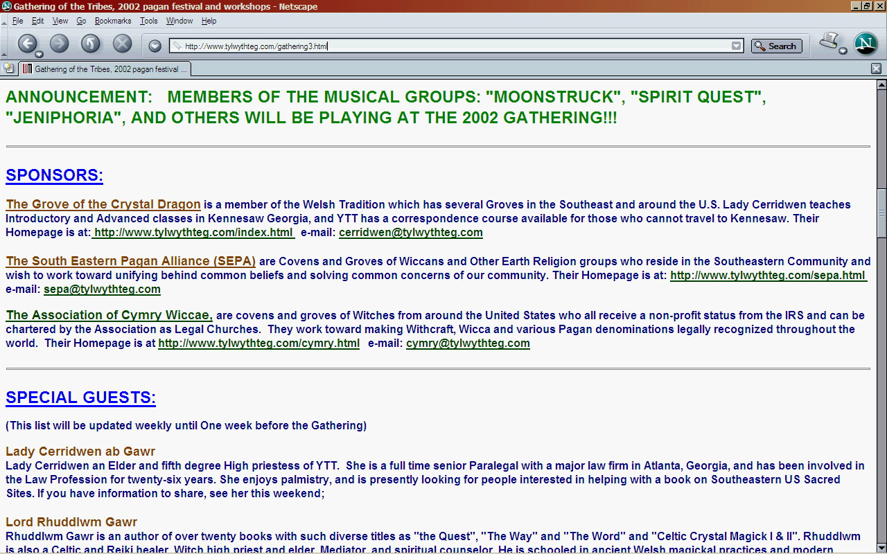Follow the SPECIAL GUESTS heading link
The image size is (887, 554).
click(80, 397)
